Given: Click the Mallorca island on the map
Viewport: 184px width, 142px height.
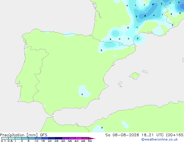Looking at the screenshot, I should (x=134, y=76).
